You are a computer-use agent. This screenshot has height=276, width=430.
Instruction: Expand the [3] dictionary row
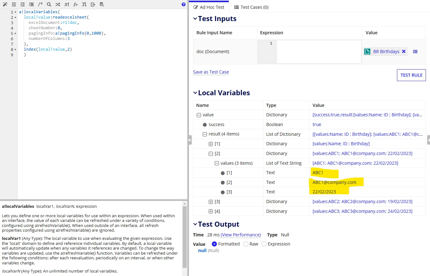click(211, 201)
